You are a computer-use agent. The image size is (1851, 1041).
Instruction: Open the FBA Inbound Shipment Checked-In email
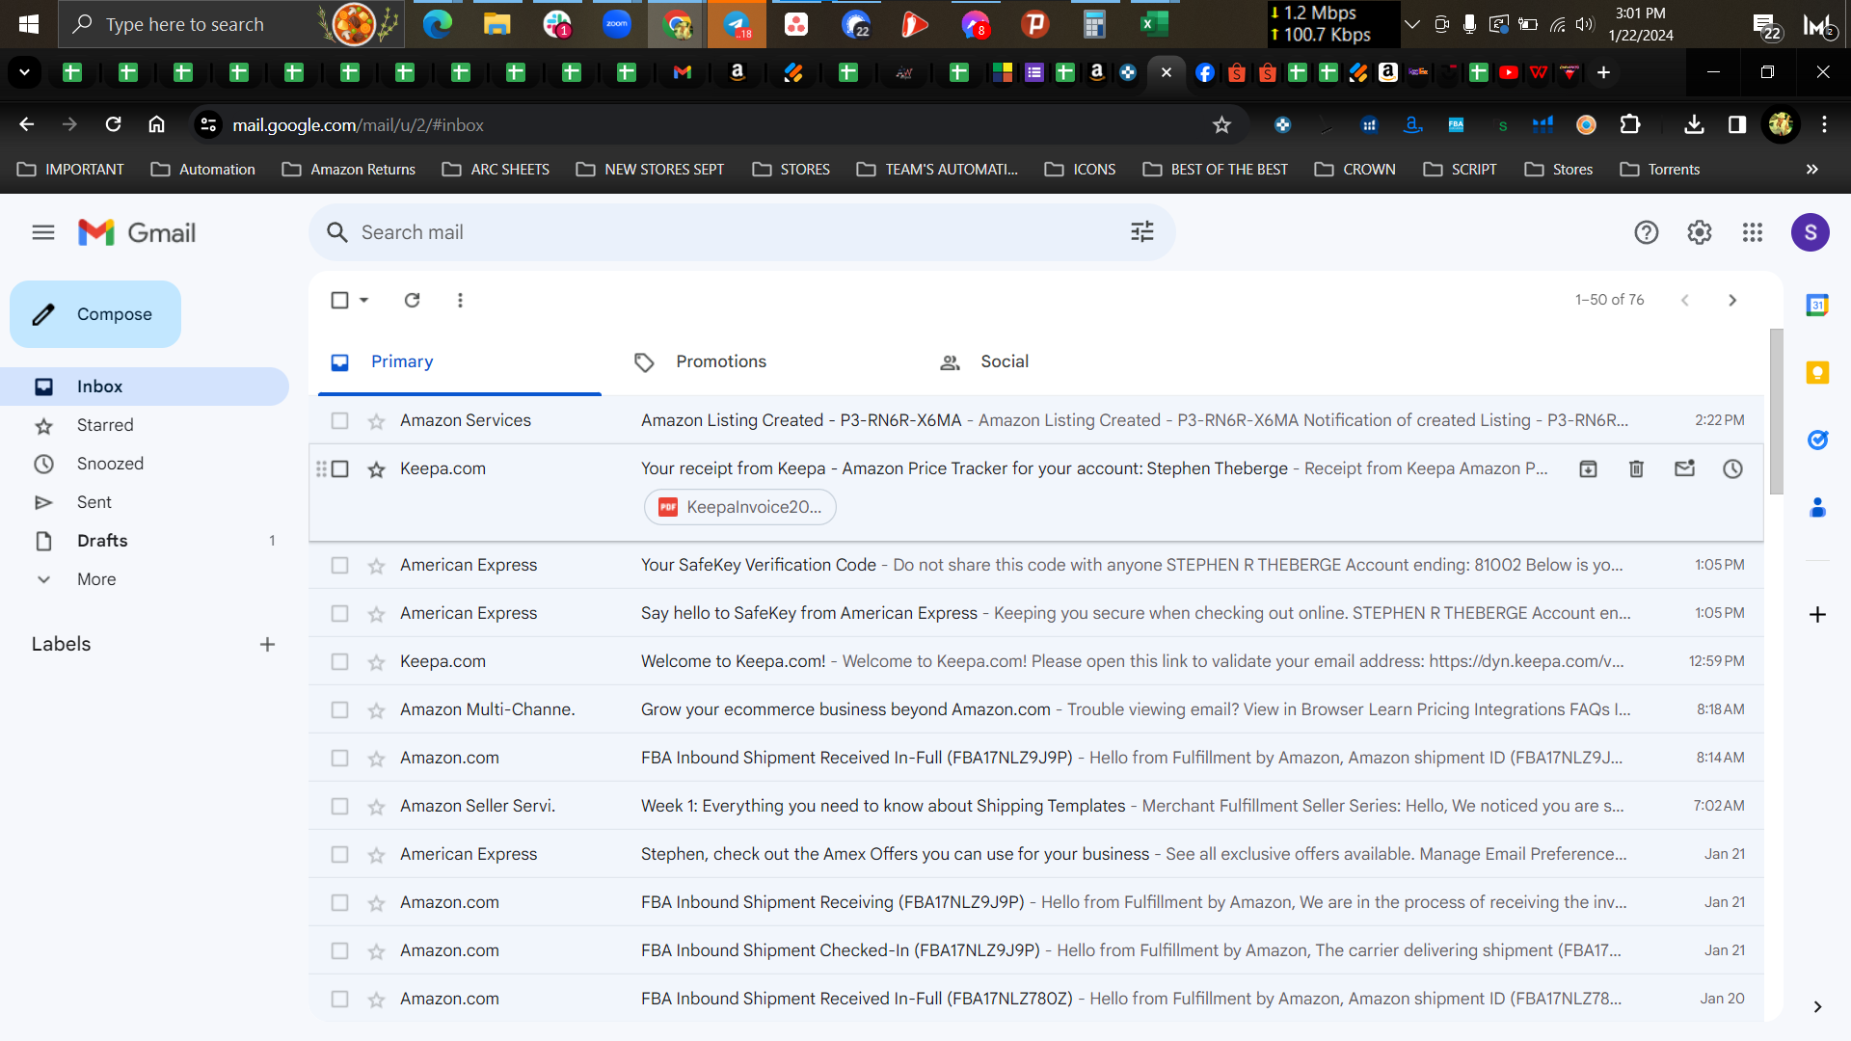point(1036,950)
